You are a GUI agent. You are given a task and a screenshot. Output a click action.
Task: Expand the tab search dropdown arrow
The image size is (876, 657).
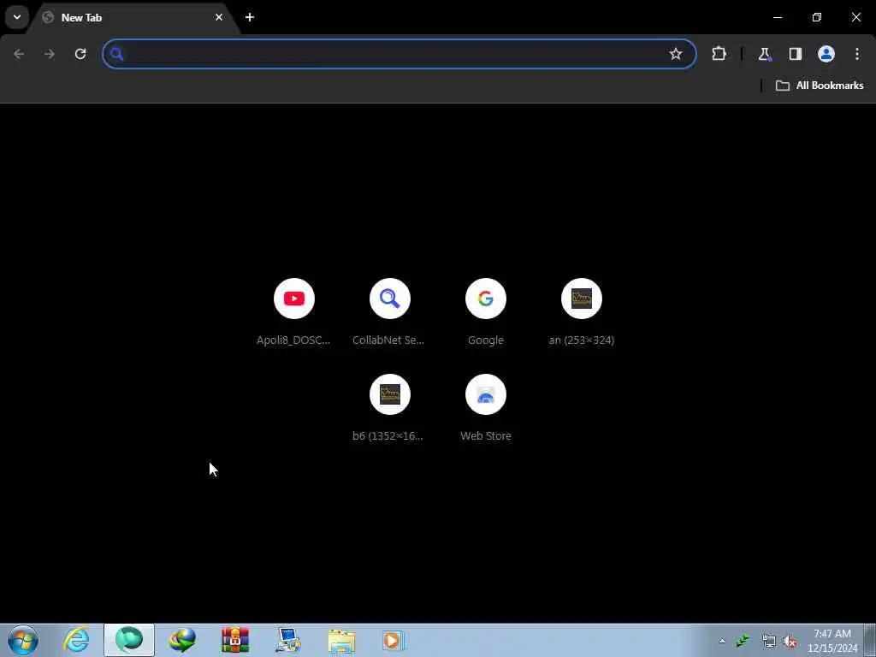pyautogui.click(x=17, y=17)
